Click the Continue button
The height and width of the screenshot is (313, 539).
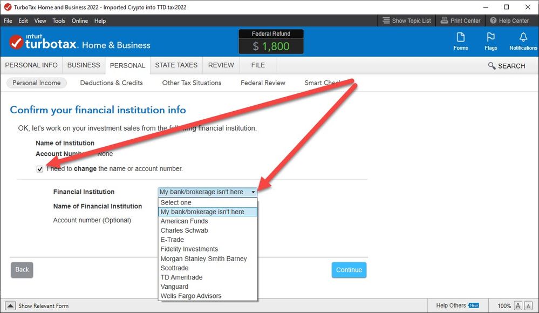[x=349, y=270]
